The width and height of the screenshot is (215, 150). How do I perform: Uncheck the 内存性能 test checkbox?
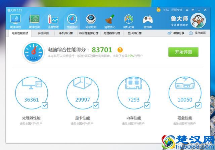tap(147, 105)
